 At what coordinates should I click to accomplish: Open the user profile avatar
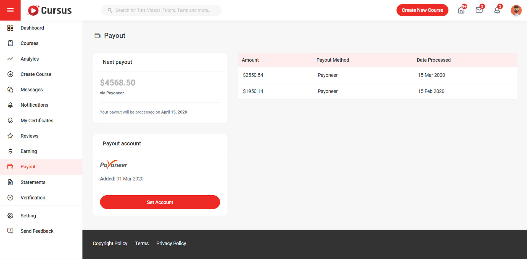516,10
